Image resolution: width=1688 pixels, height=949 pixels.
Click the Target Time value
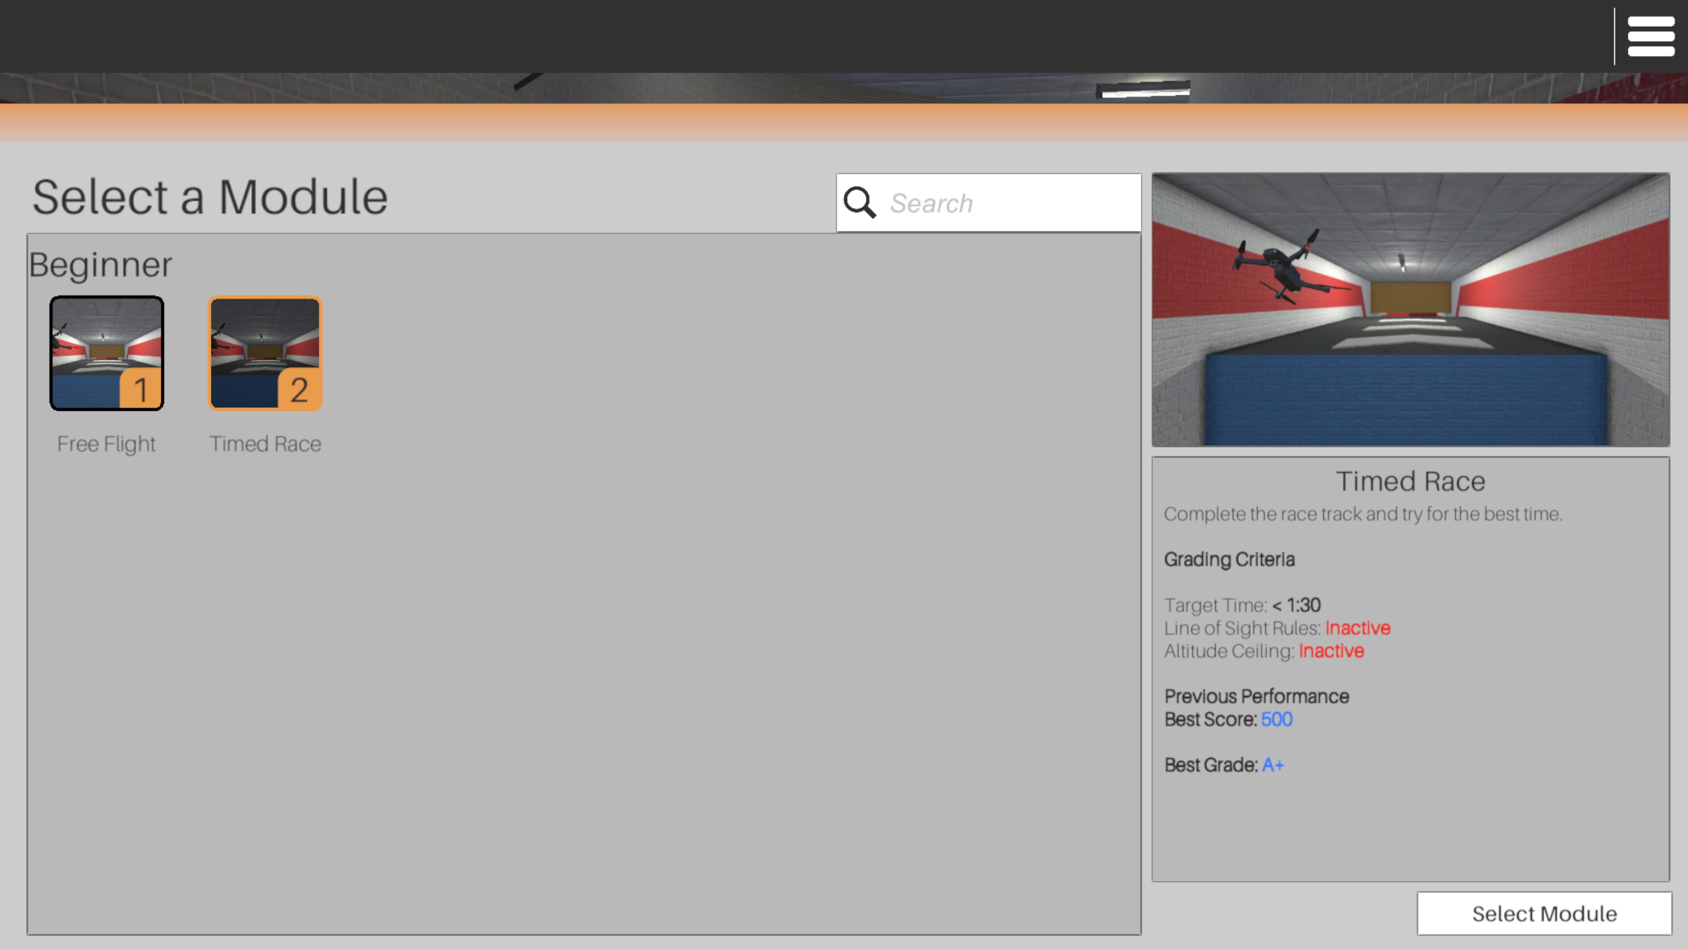coord(1296,605)
